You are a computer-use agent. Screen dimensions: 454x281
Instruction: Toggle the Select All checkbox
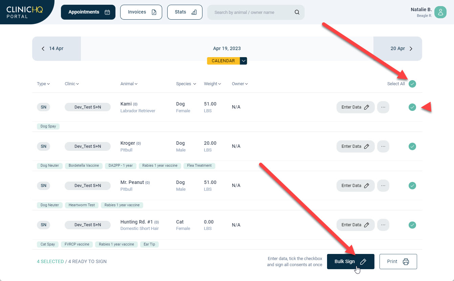[412, 84]
